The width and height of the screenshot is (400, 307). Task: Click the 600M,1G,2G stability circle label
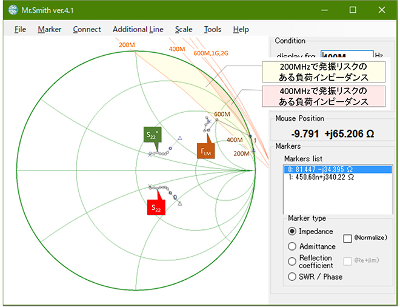click(x=211, y=53)
